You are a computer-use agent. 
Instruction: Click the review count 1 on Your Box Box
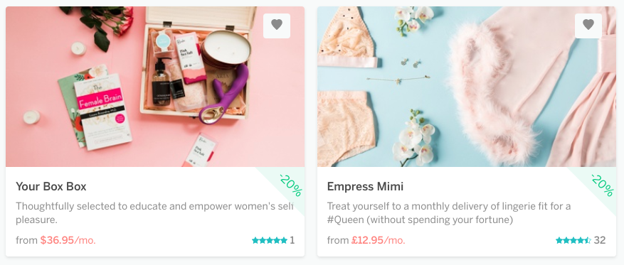point(292,240)
